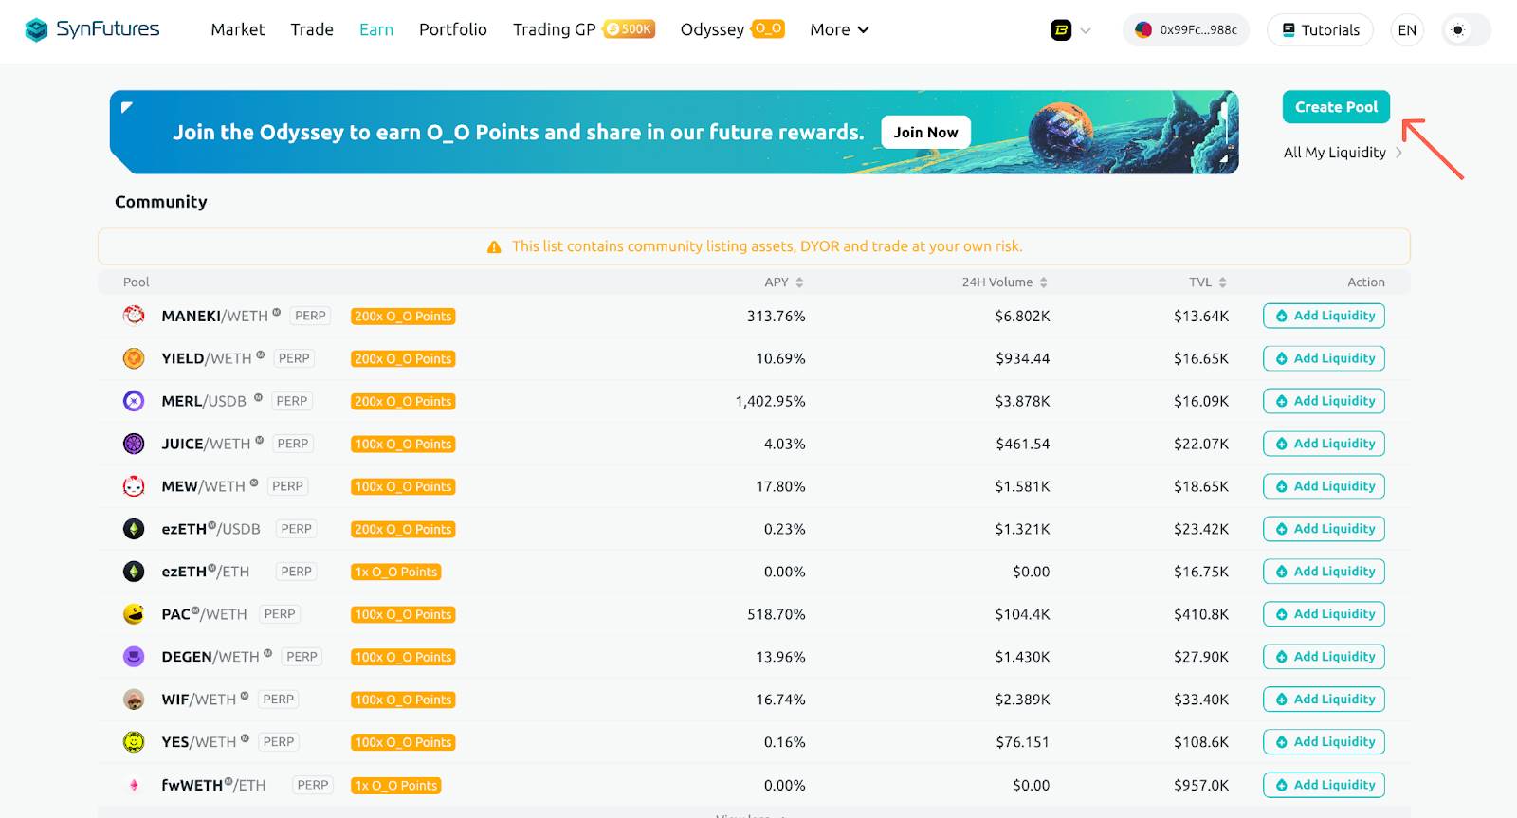
Task: Click the MERL token icon
Action: pyautogui.click(x=134, y=401)
